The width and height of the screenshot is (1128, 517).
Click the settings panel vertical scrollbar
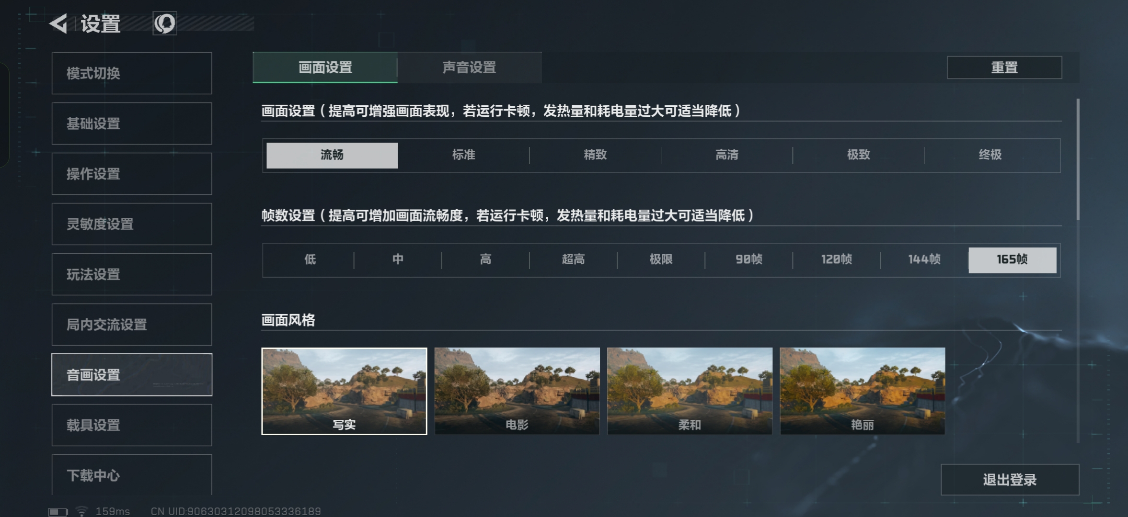[1078, 159]
